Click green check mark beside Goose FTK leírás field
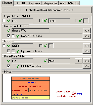Viewport: 93px width, 105px height. pyautogui.click(x=18, y=36)
